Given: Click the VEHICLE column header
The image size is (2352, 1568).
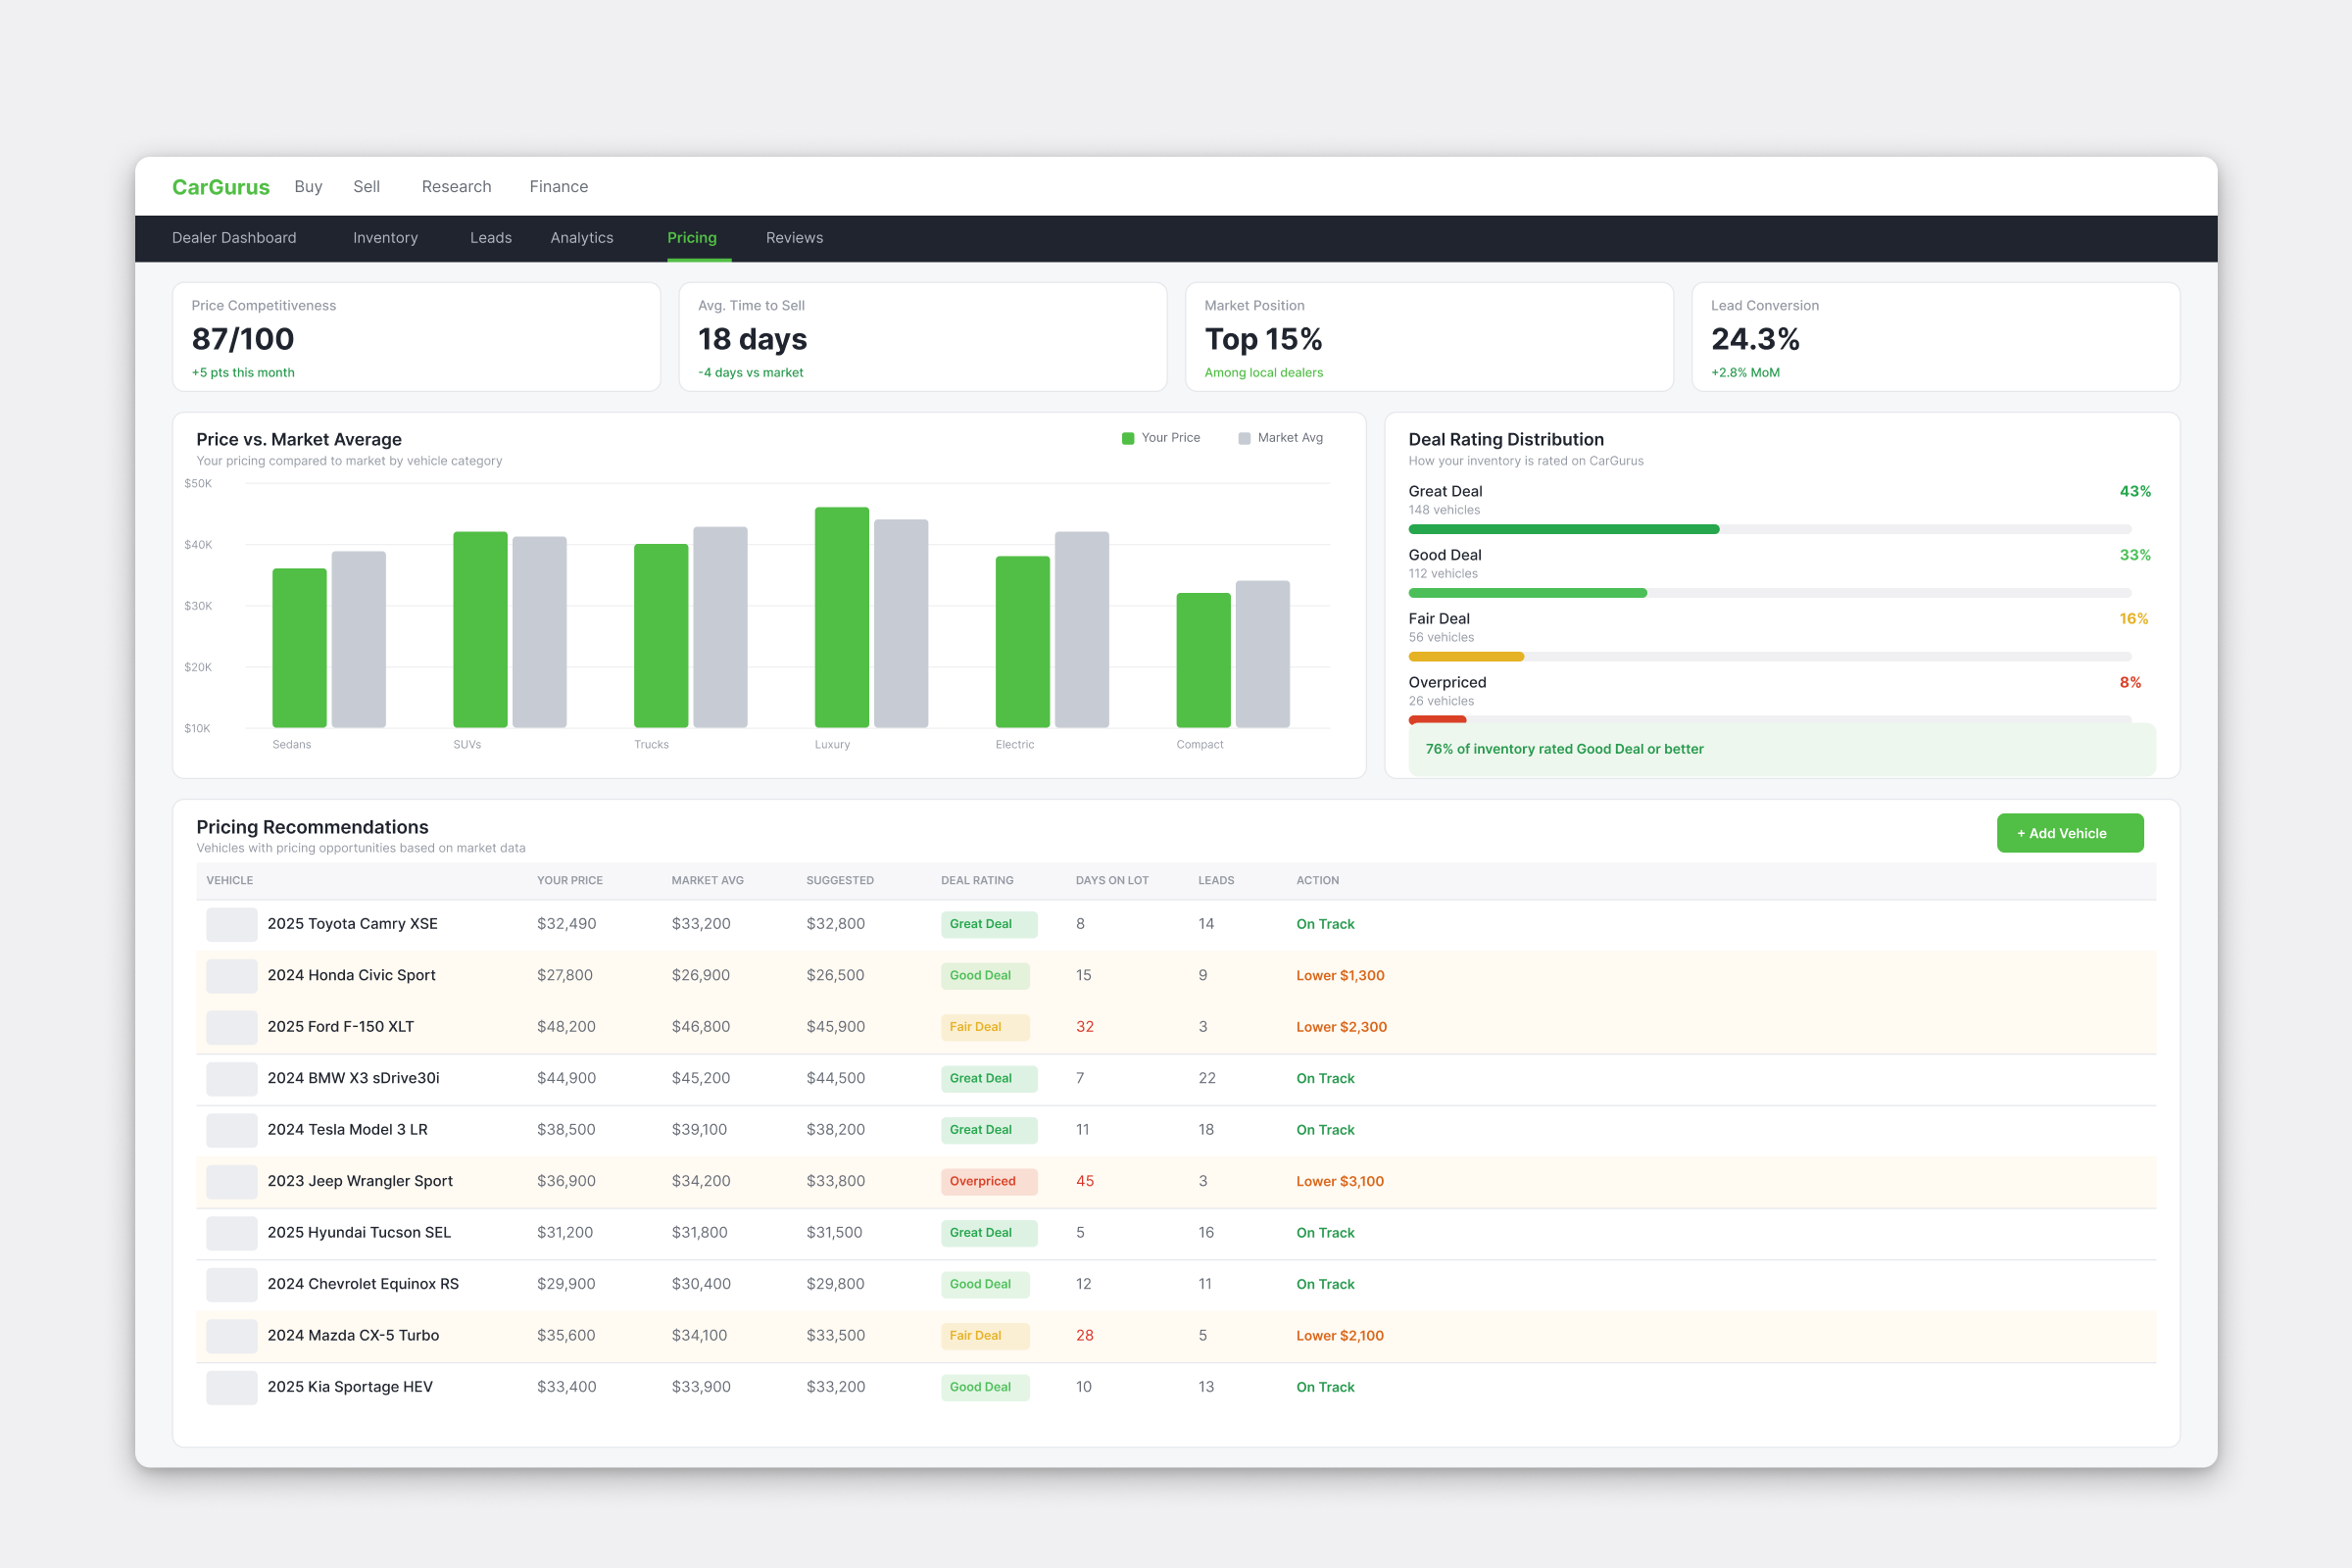Looking at the screenshot, I should tap(229, 881).
